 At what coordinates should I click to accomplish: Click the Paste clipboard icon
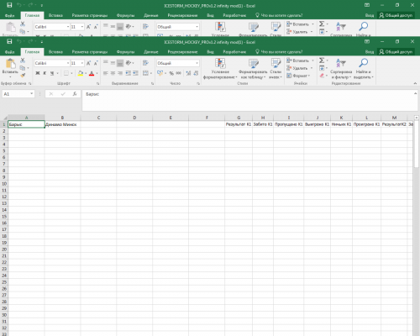click(x=11, y=64)
